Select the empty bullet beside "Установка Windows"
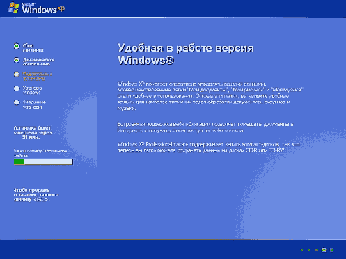Screen dimensions: 346x259 click(x=17, y=88)
